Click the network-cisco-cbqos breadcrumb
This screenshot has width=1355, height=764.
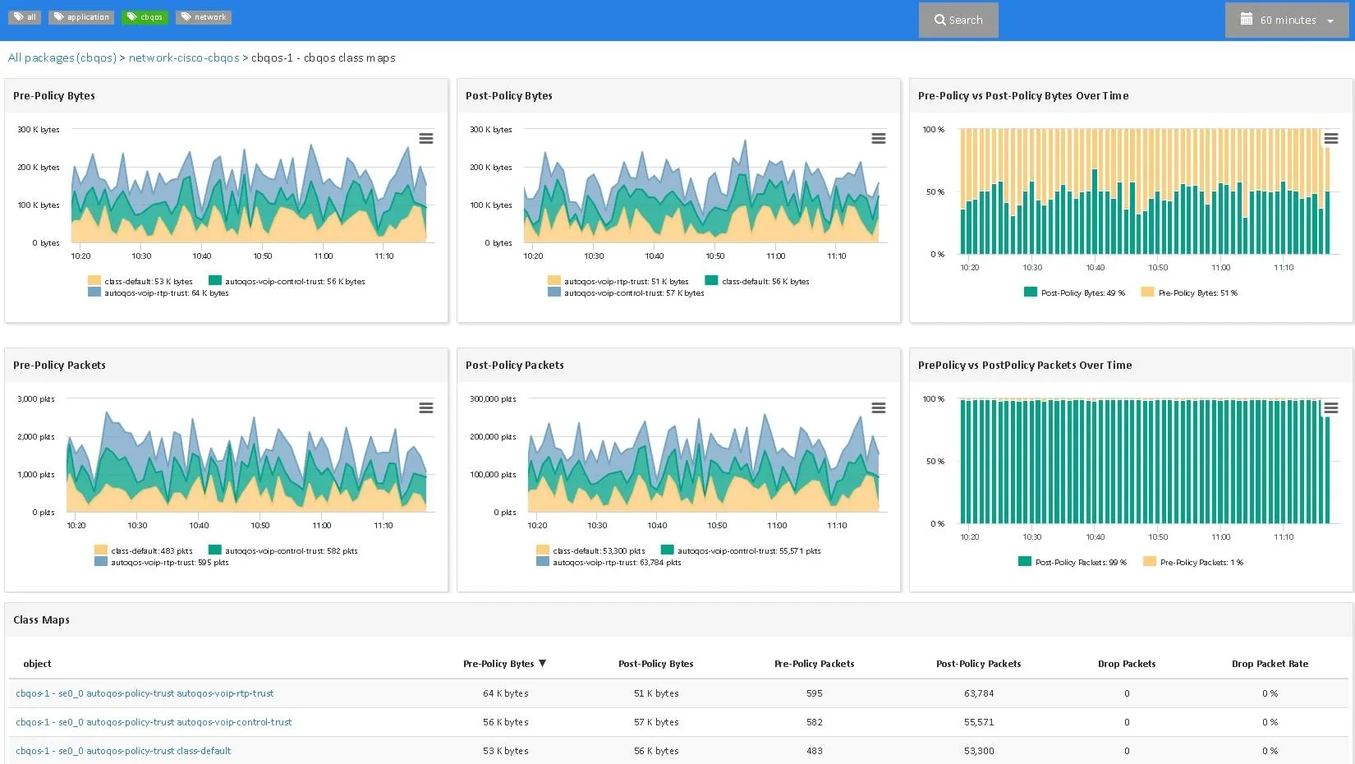pos(184,58)
